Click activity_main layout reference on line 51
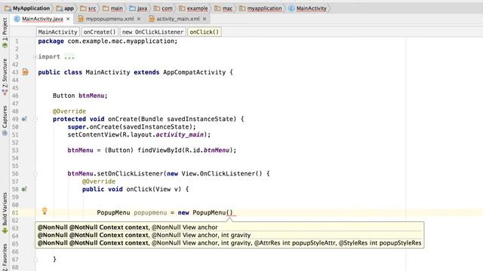The image size is (483, 271). click(x=180, y=135)
